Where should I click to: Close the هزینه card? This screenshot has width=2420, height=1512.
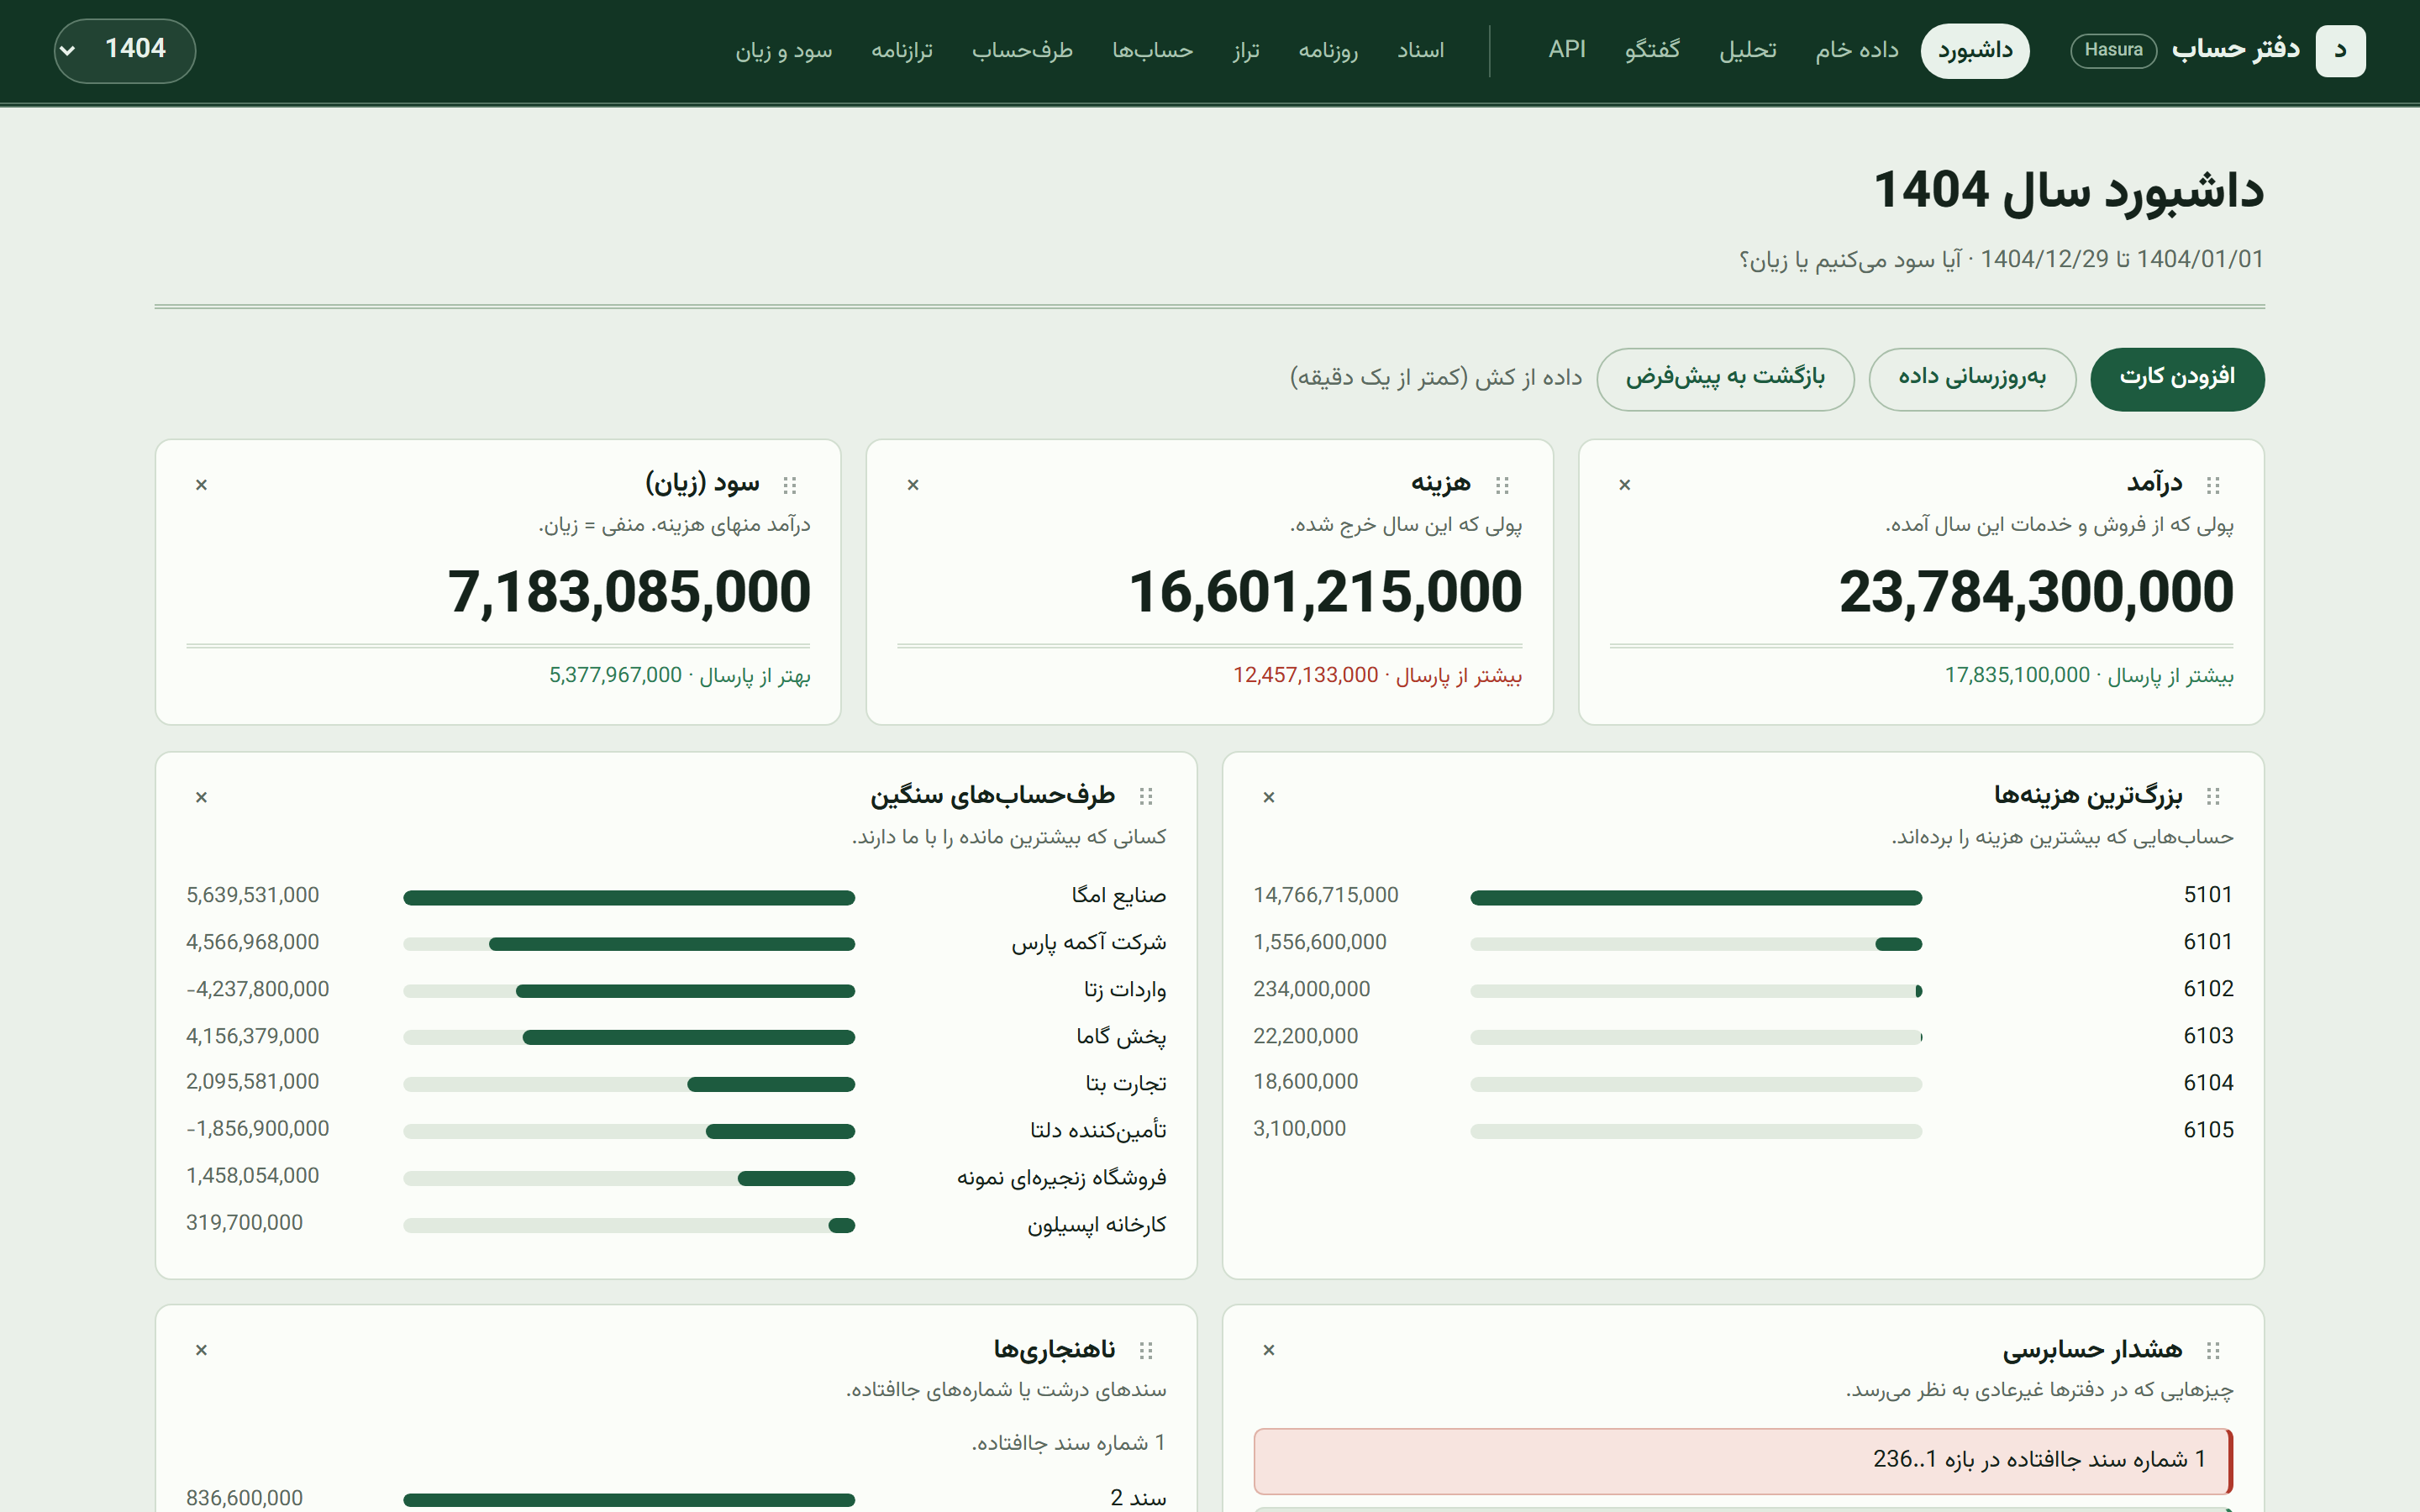tap(913, 485)
